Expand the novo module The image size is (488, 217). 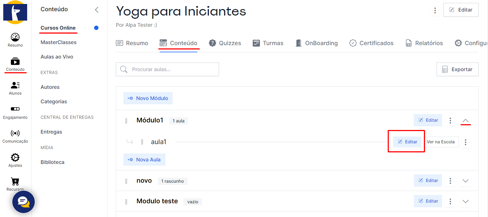click(466, 181)
